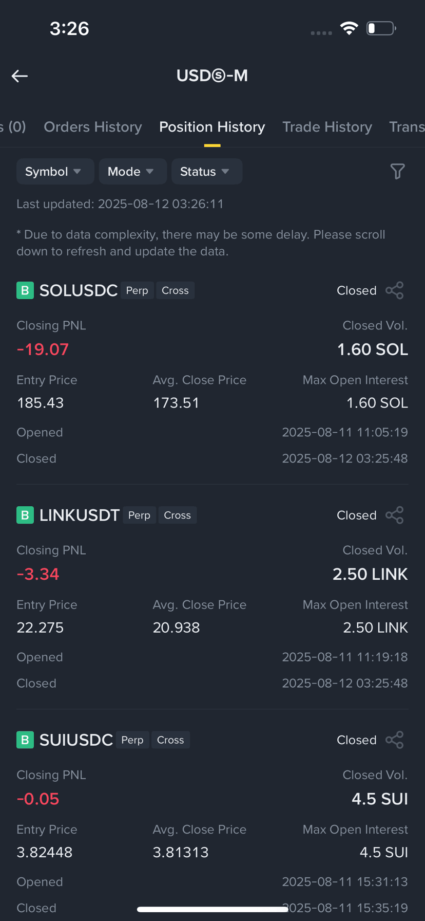Check the Wi-Fi status icon

[349, 28]
